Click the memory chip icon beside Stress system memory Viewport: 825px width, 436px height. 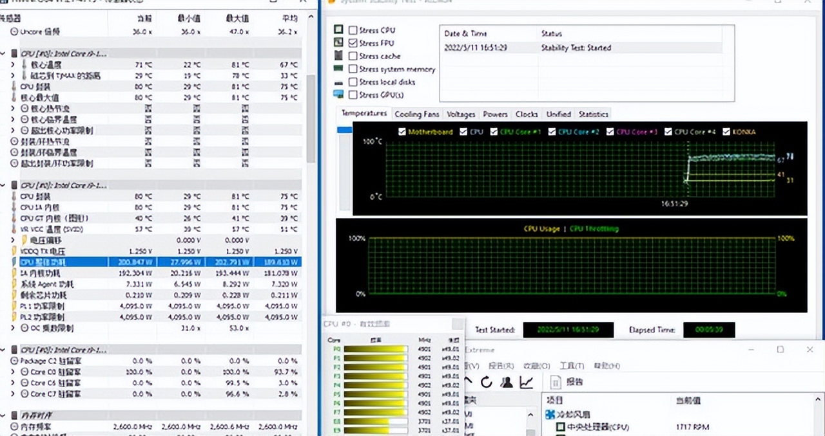338,69
